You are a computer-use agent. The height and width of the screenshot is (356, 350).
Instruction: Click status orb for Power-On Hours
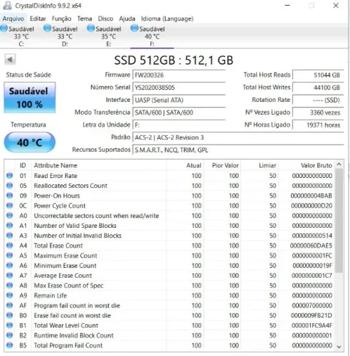(x=9, y=196)
